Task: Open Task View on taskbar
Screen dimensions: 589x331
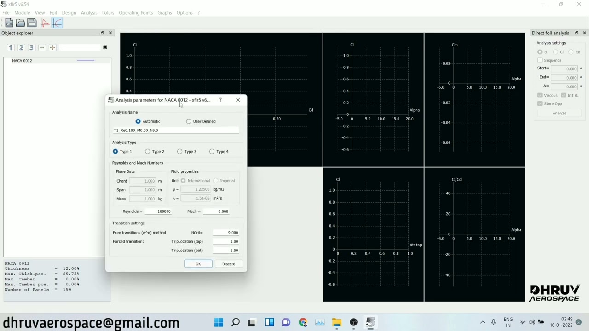Action: pos(252,322)
